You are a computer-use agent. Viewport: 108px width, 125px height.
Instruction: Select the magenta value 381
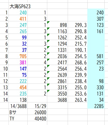23,63
